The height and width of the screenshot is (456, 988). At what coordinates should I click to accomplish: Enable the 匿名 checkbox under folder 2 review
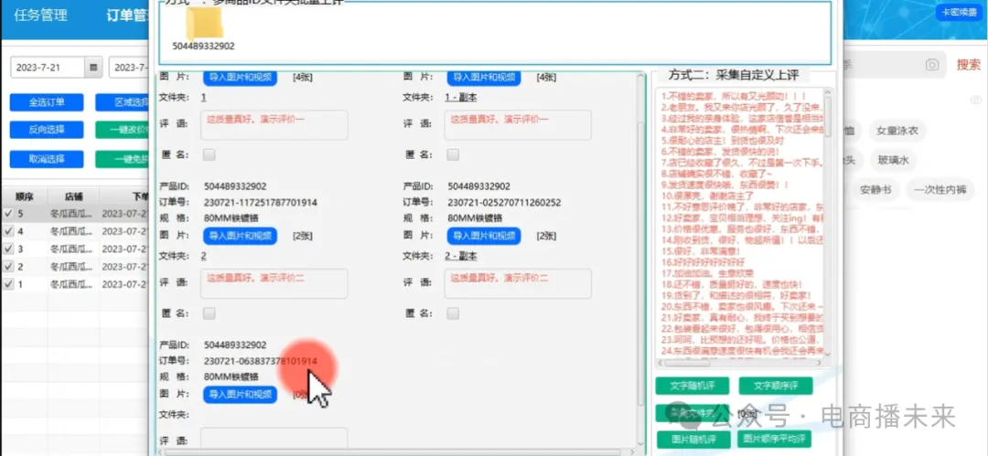(x=209, y=313)
